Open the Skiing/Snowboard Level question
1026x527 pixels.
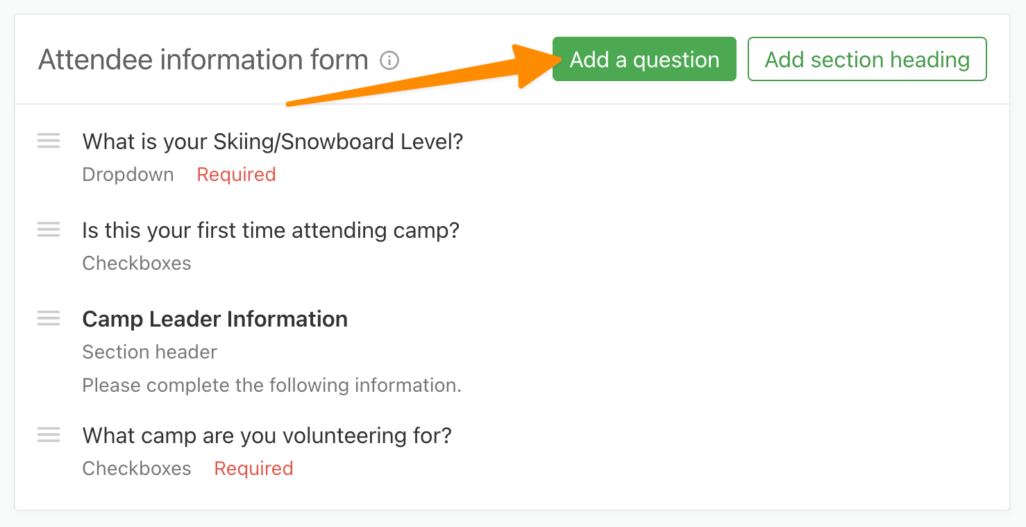click(x=273, y=141)
